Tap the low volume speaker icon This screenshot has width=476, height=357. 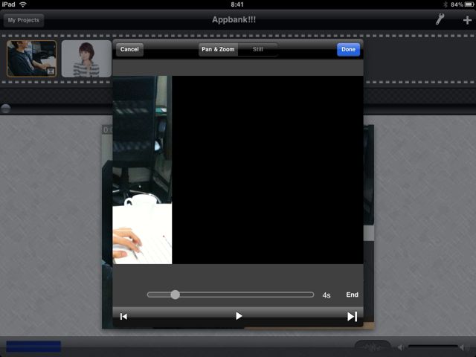pyautogui.click(x=401, y=347)
